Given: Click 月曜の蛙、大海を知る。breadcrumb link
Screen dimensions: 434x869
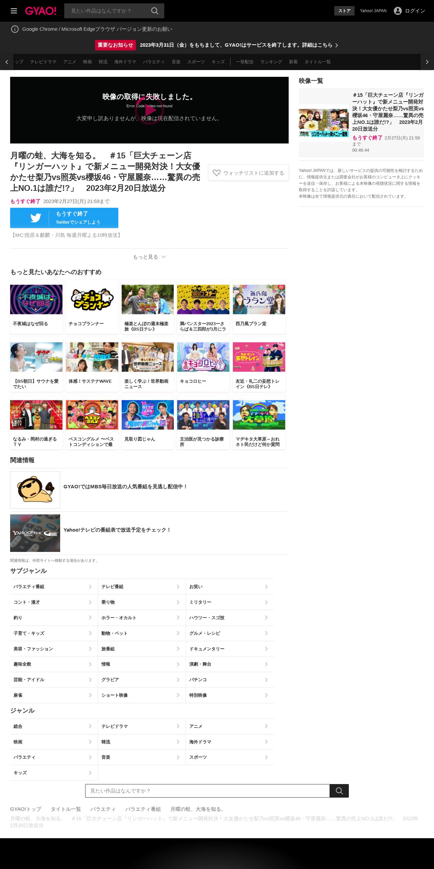Looking at the screenshot, I should click(x=197, y=809).
